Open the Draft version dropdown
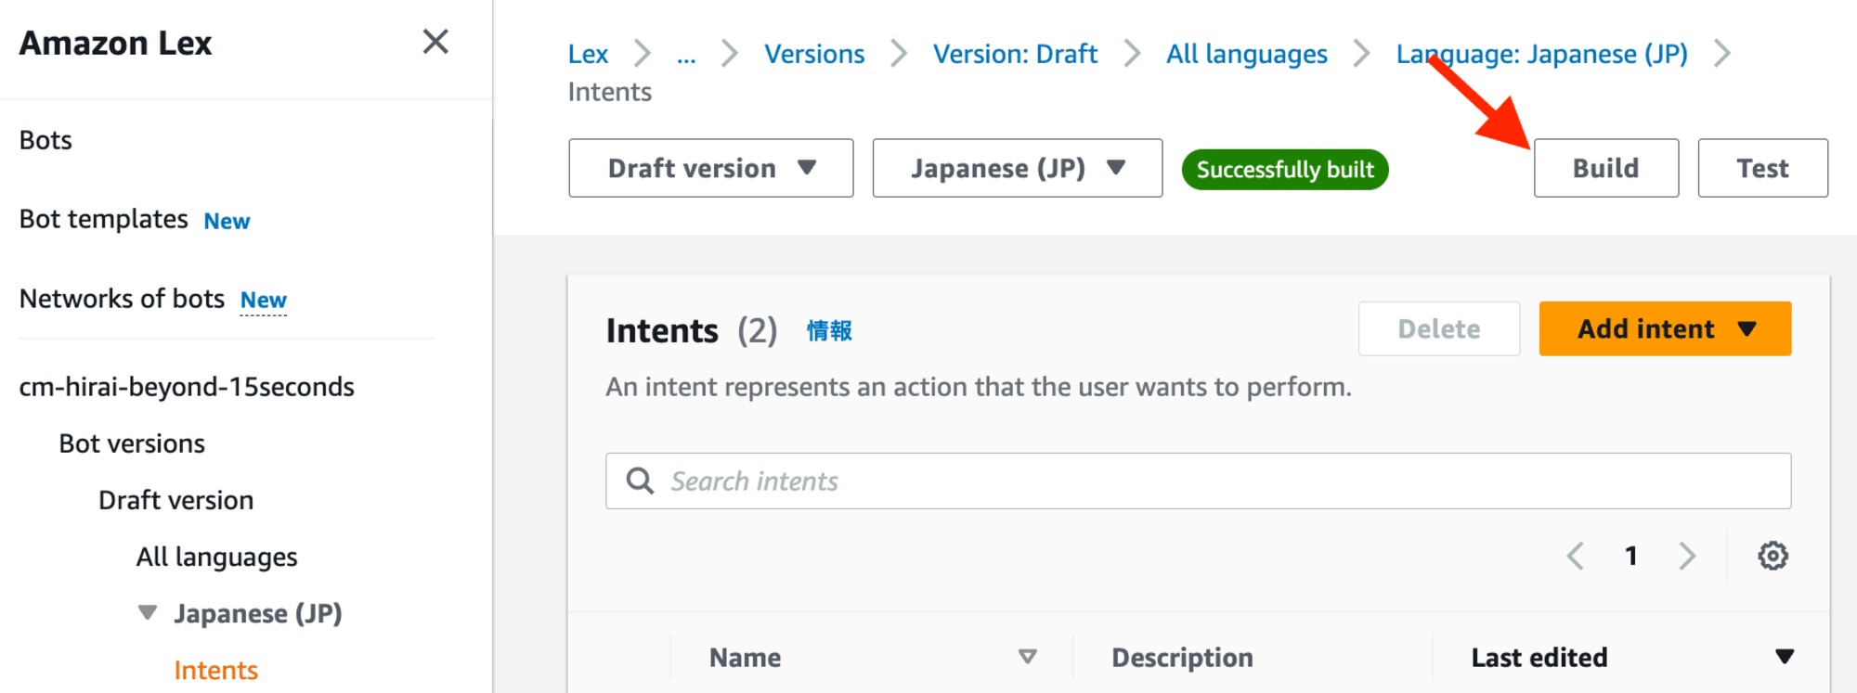This screenshot has height=693, width=1857. coord(711,168)
